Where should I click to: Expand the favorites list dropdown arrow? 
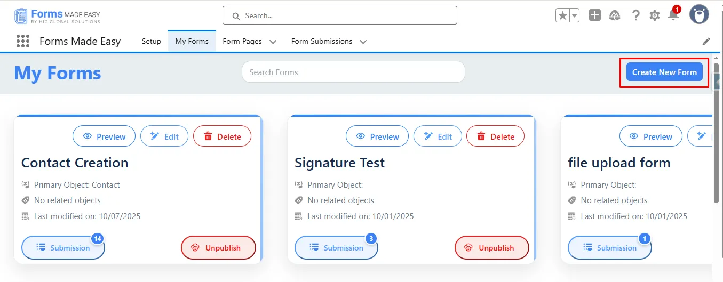[575, 15]
